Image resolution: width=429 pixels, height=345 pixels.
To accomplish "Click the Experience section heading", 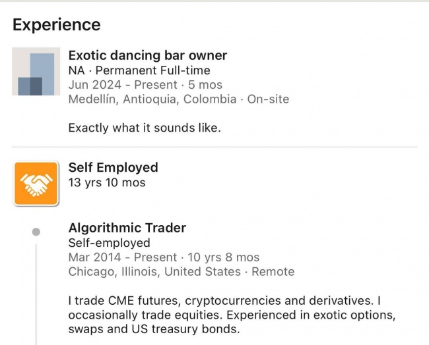I will 57,24.
